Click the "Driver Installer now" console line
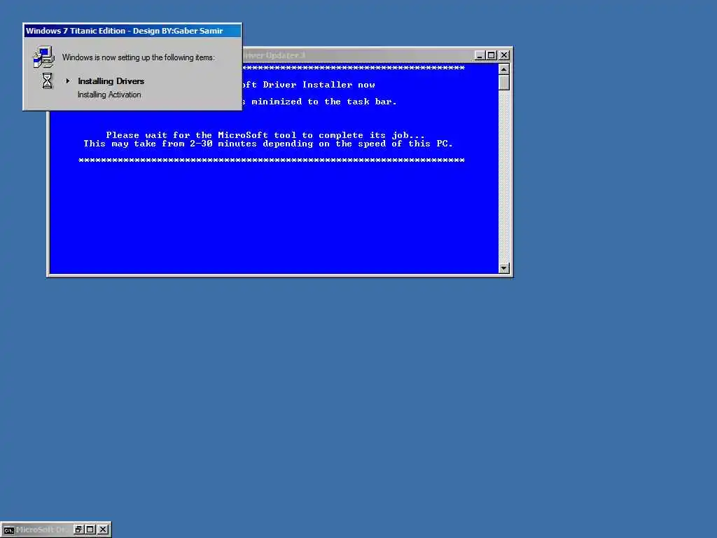Screen dimensions: 717x538 pos(309,85)
